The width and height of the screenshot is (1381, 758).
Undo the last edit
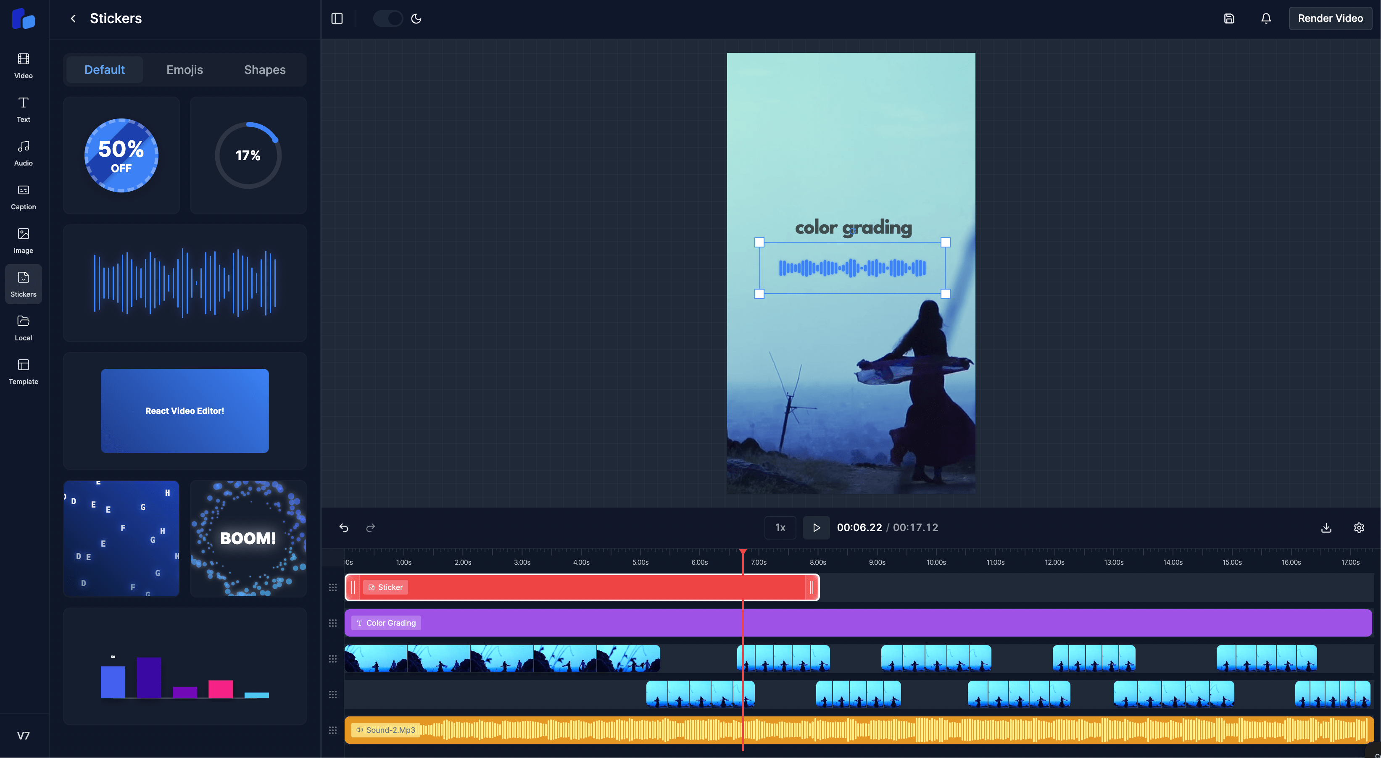click(344, 527)
